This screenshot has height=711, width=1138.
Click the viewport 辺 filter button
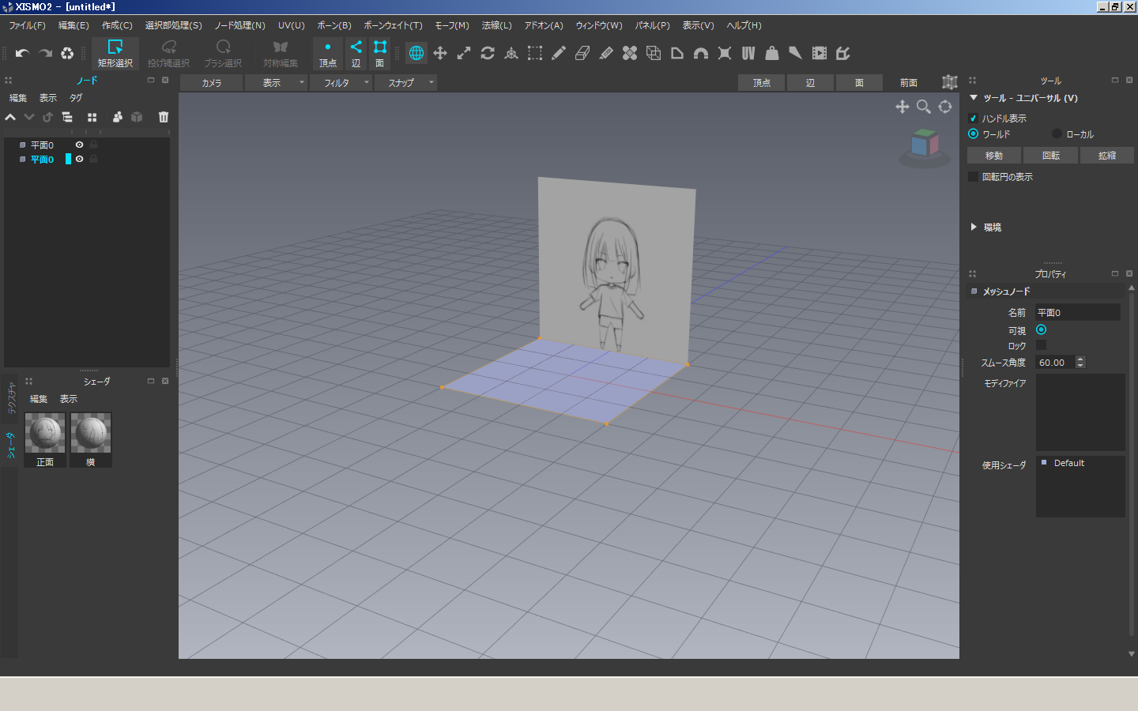coord(810,82)
